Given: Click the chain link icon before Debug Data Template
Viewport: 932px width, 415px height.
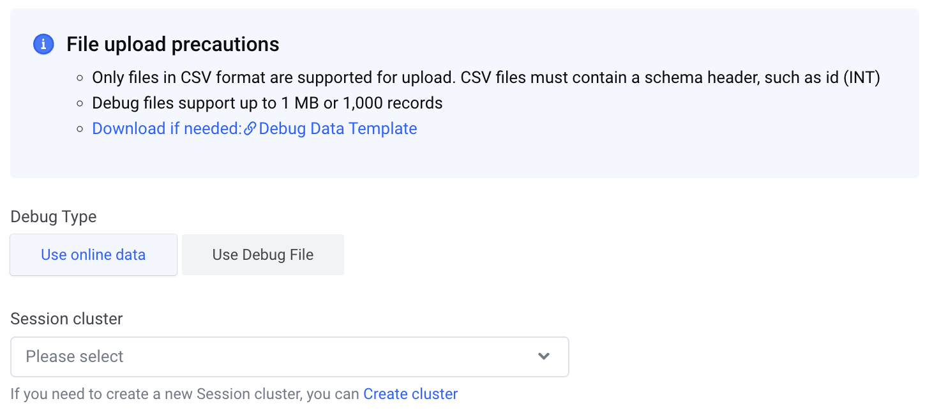Looking at the screenshot, I should [250, 129].
